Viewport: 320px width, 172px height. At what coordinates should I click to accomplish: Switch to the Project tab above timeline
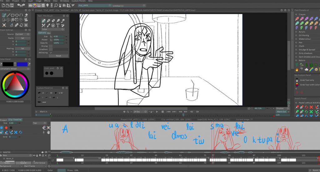click(x=3, y=120)
